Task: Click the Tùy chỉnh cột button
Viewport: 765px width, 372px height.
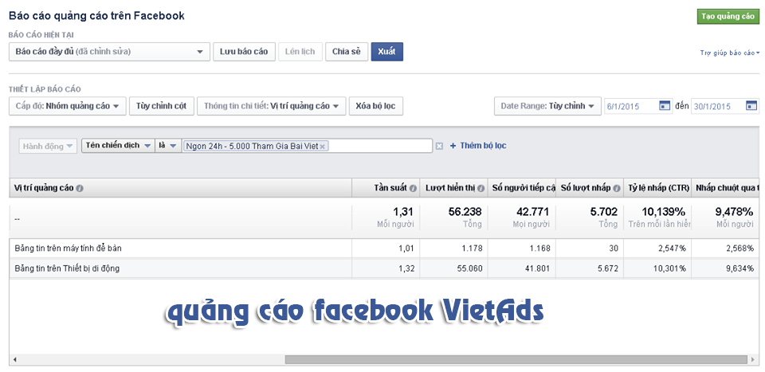Action: [162, 106]
